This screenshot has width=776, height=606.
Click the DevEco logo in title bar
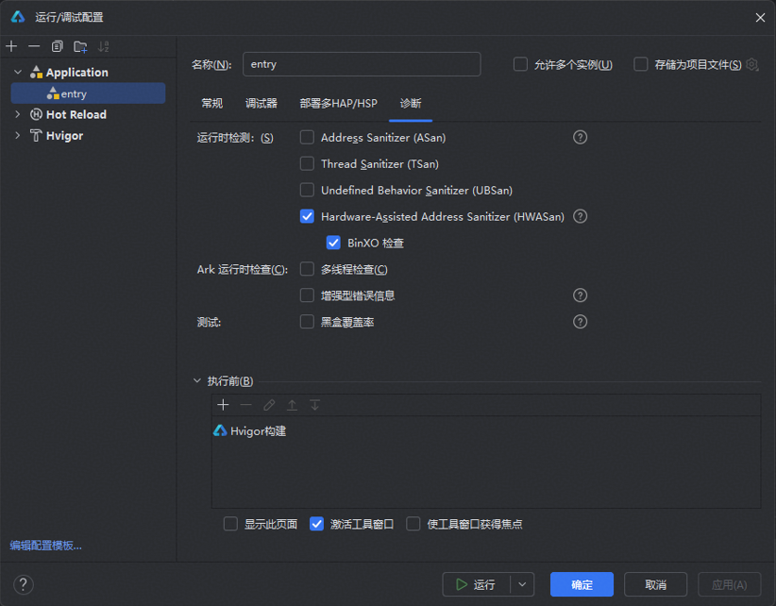click(18, 17)
